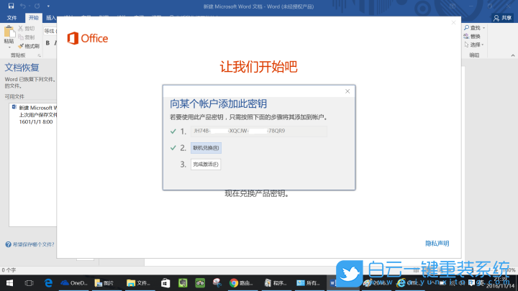The image size is (518, 291).
Task: Click the 文档恢复 pane heading
Action: point(22,68)
